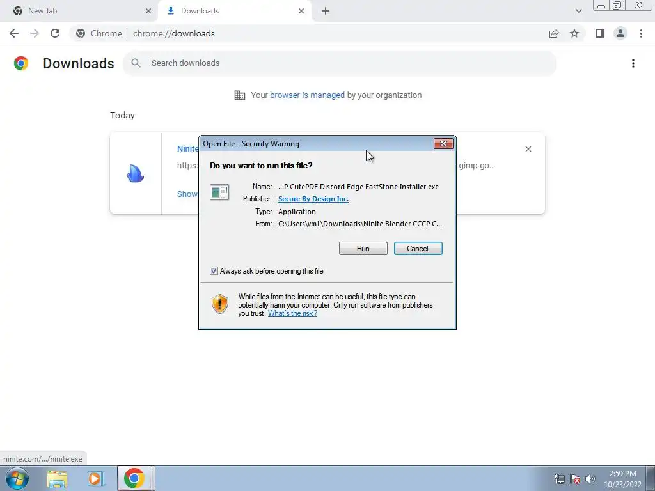The height and width of the screenshot is (491, 655).
Task: Open the Secure By Design Inc. publisher link
Action: click(313, 199)
